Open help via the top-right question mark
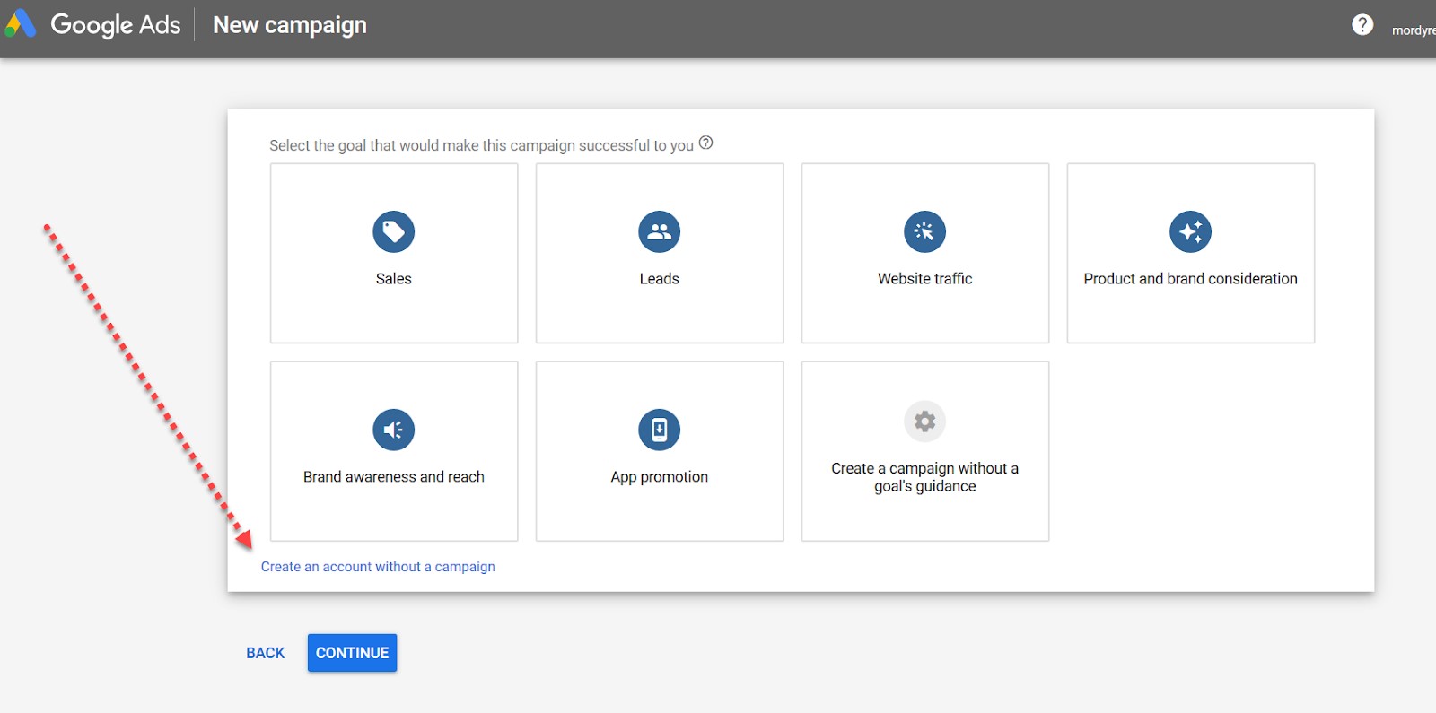The width and height of the screenshot is (1436, 713). pos(1362,25)
